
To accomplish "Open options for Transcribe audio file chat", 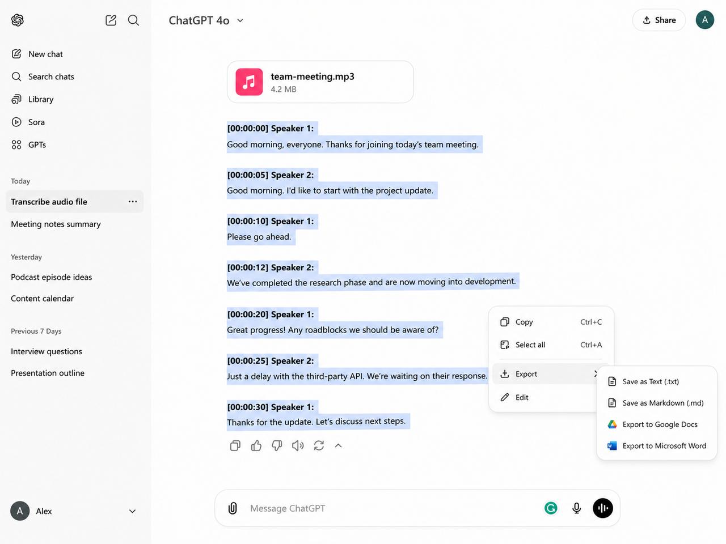I will pos(133,202).
